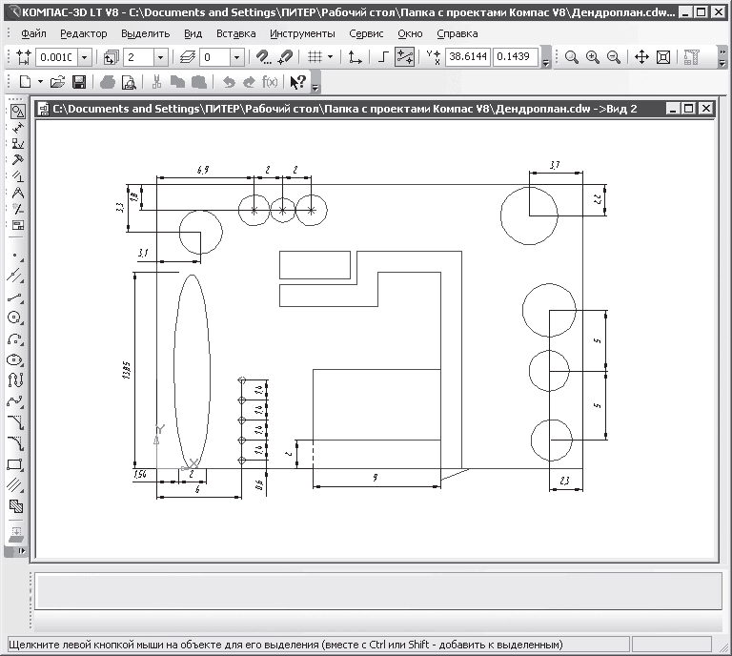732x656 pixels.
Task: Click the Point tool icon
Action: click(15, 255)
